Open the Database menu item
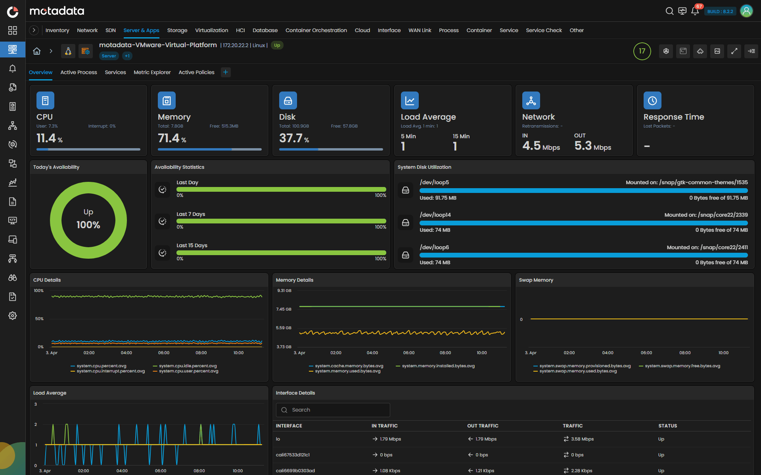Image resolution: width=761 pixels, height=475 pixels. 265,30
